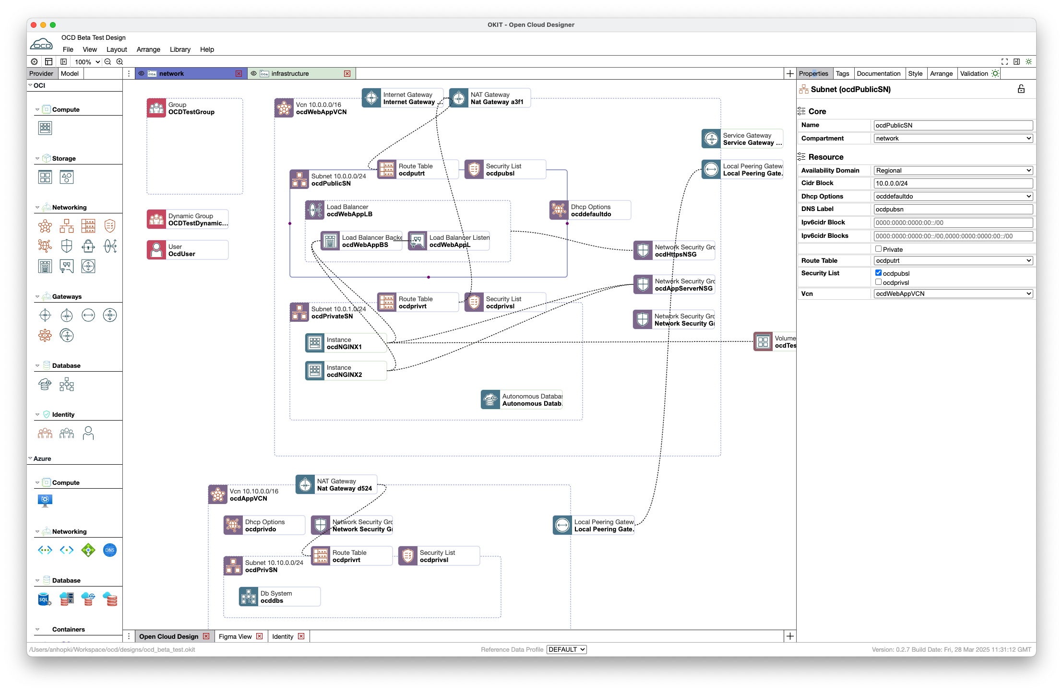Image resolution: width=1063 pixels, height=692 pixels.
Task: Open the Compartment dropdown
Action: point(953,138)
